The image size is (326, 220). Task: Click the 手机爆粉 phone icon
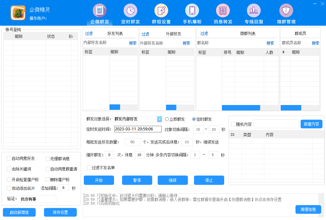(192, 10)
